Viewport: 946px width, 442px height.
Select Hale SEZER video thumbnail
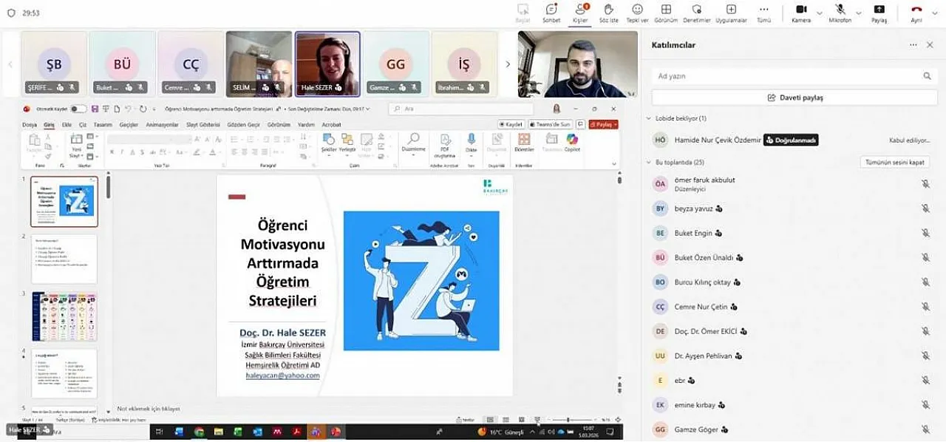click(327, 64)
